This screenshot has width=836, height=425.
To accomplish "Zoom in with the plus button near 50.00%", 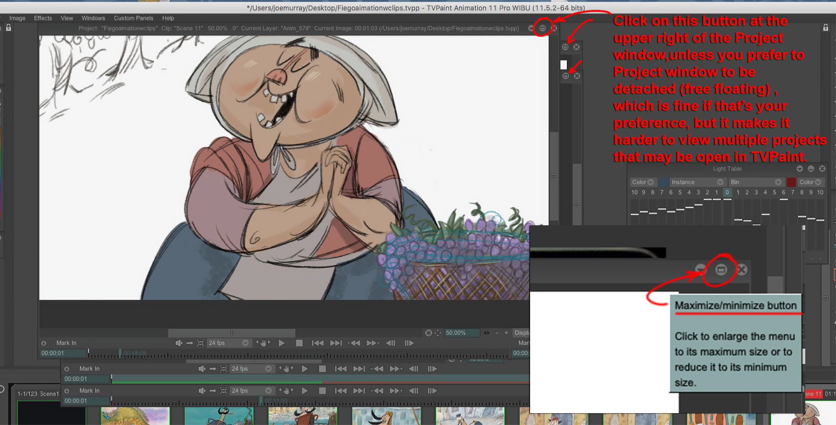I will coord(506,333).
